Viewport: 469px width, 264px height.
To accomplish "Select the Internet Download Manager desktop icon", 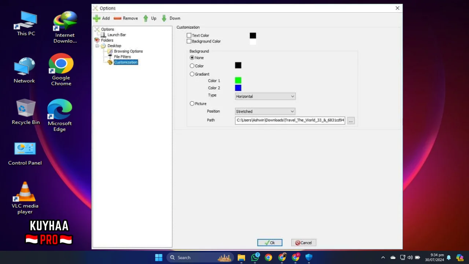I will pos(65,27).
